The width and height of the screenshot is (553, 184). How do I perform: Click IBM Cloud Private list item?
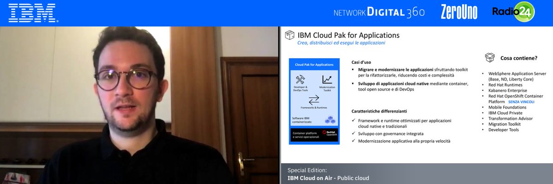tap(505, 113)
